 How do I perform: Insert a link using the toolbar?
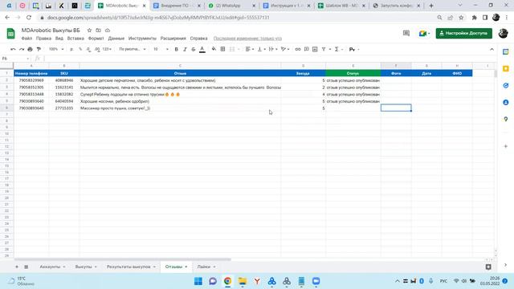298,49
